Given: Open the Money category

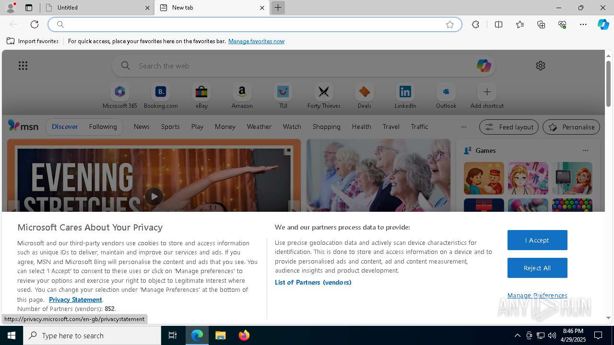Looking at the screenshot, I should [225, 126].
